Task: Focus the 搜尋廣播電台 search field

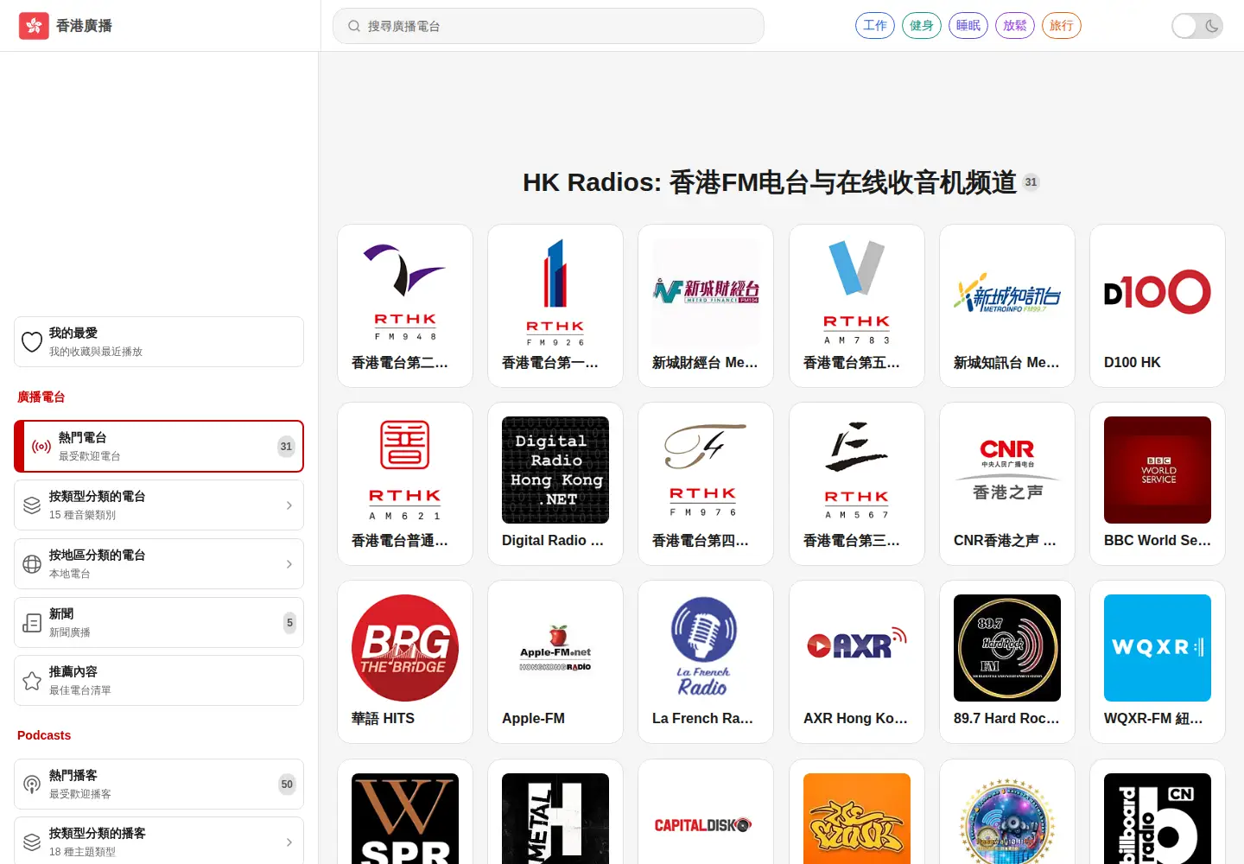Action: 549,26
